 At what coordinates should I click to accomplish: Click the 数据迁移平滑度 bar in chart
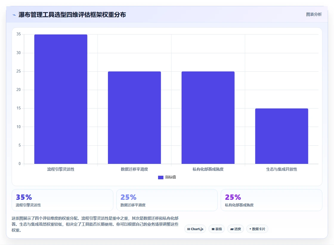(x=134, y=118)
